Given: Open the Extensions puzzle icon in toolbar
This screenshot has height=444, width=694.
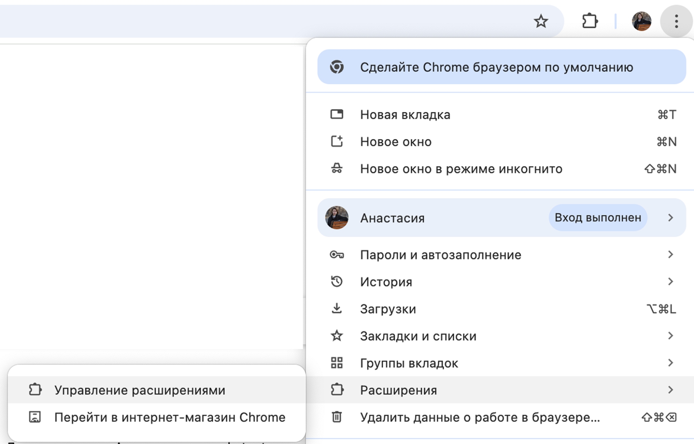Looking at the screenshot, I should [590, 21].
